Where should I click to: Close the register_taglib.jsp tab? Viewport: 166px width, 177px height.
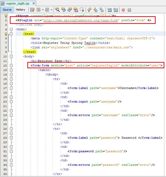[x=34, y=3]
